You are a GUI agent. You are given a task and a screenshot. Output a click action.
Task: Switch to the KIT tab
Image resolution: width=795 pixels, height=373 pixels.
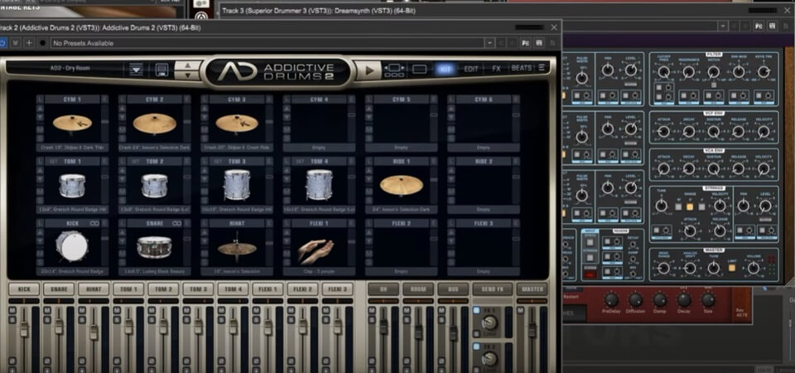[446, 69]
